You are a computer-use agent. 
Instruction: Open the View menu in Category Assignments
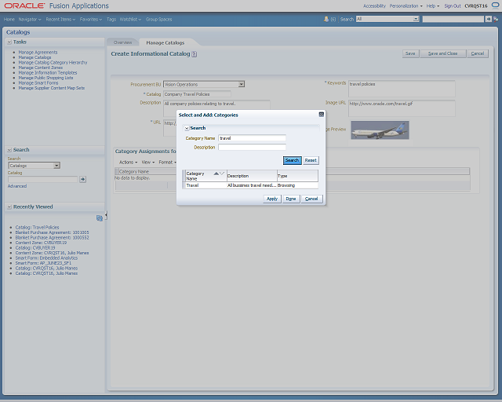(x=148, y=163)
